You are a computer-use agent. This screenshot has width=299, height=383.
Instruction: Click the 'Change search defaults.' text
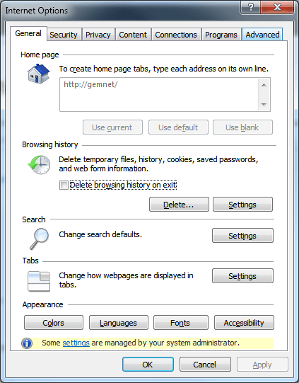100,234
